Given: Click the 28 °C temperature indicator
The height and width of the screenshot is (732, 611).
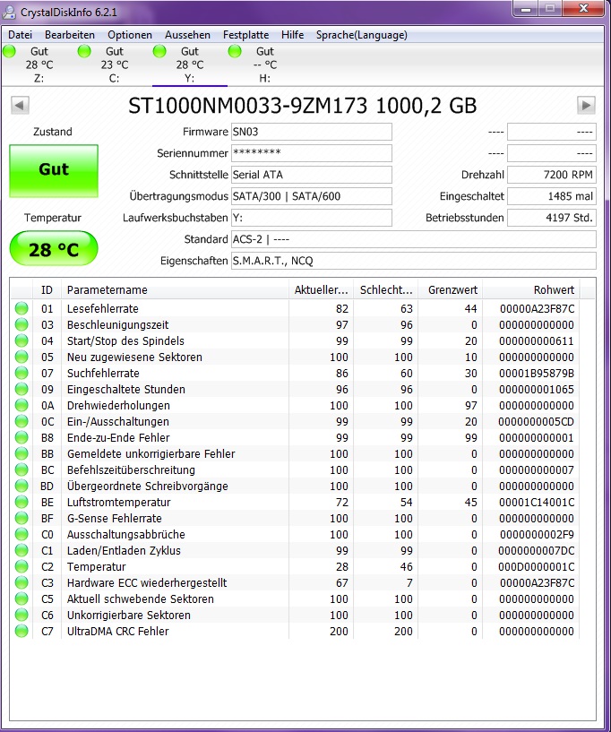Looking at the screenshot, I should pyautogui.click(x=54, y=249).
